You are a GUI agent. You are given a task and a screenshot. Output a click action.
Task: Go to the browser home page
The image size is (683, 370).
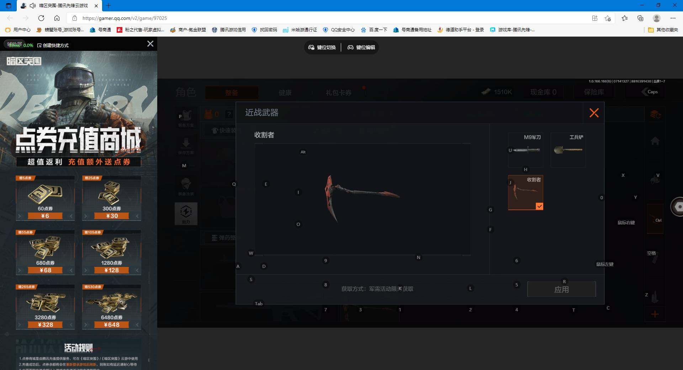tap(57, 18)
